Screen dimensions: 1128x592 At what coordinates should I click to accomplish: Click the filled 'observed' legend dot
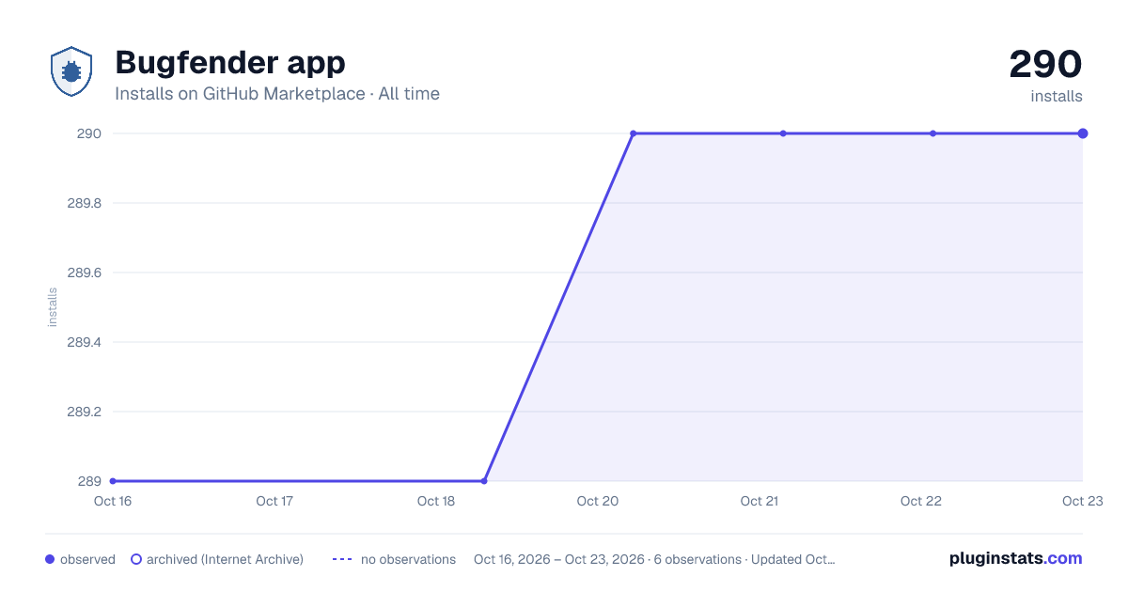(50, 559)
